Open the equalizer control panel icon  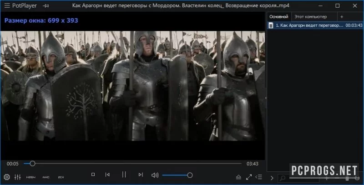point(17,177)
